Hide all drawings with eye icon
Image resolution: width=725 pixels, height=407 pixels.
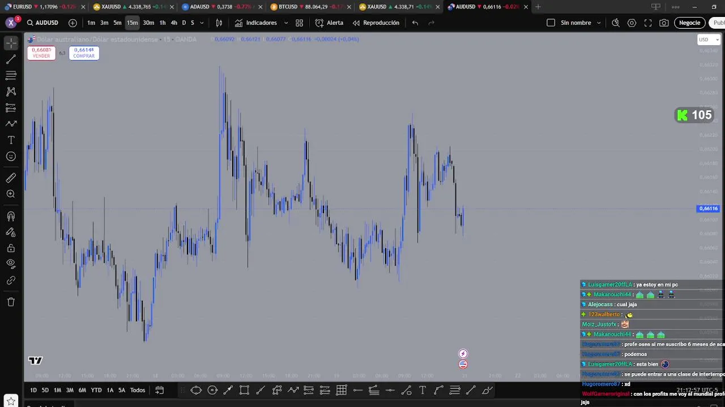tap(11, 263)
